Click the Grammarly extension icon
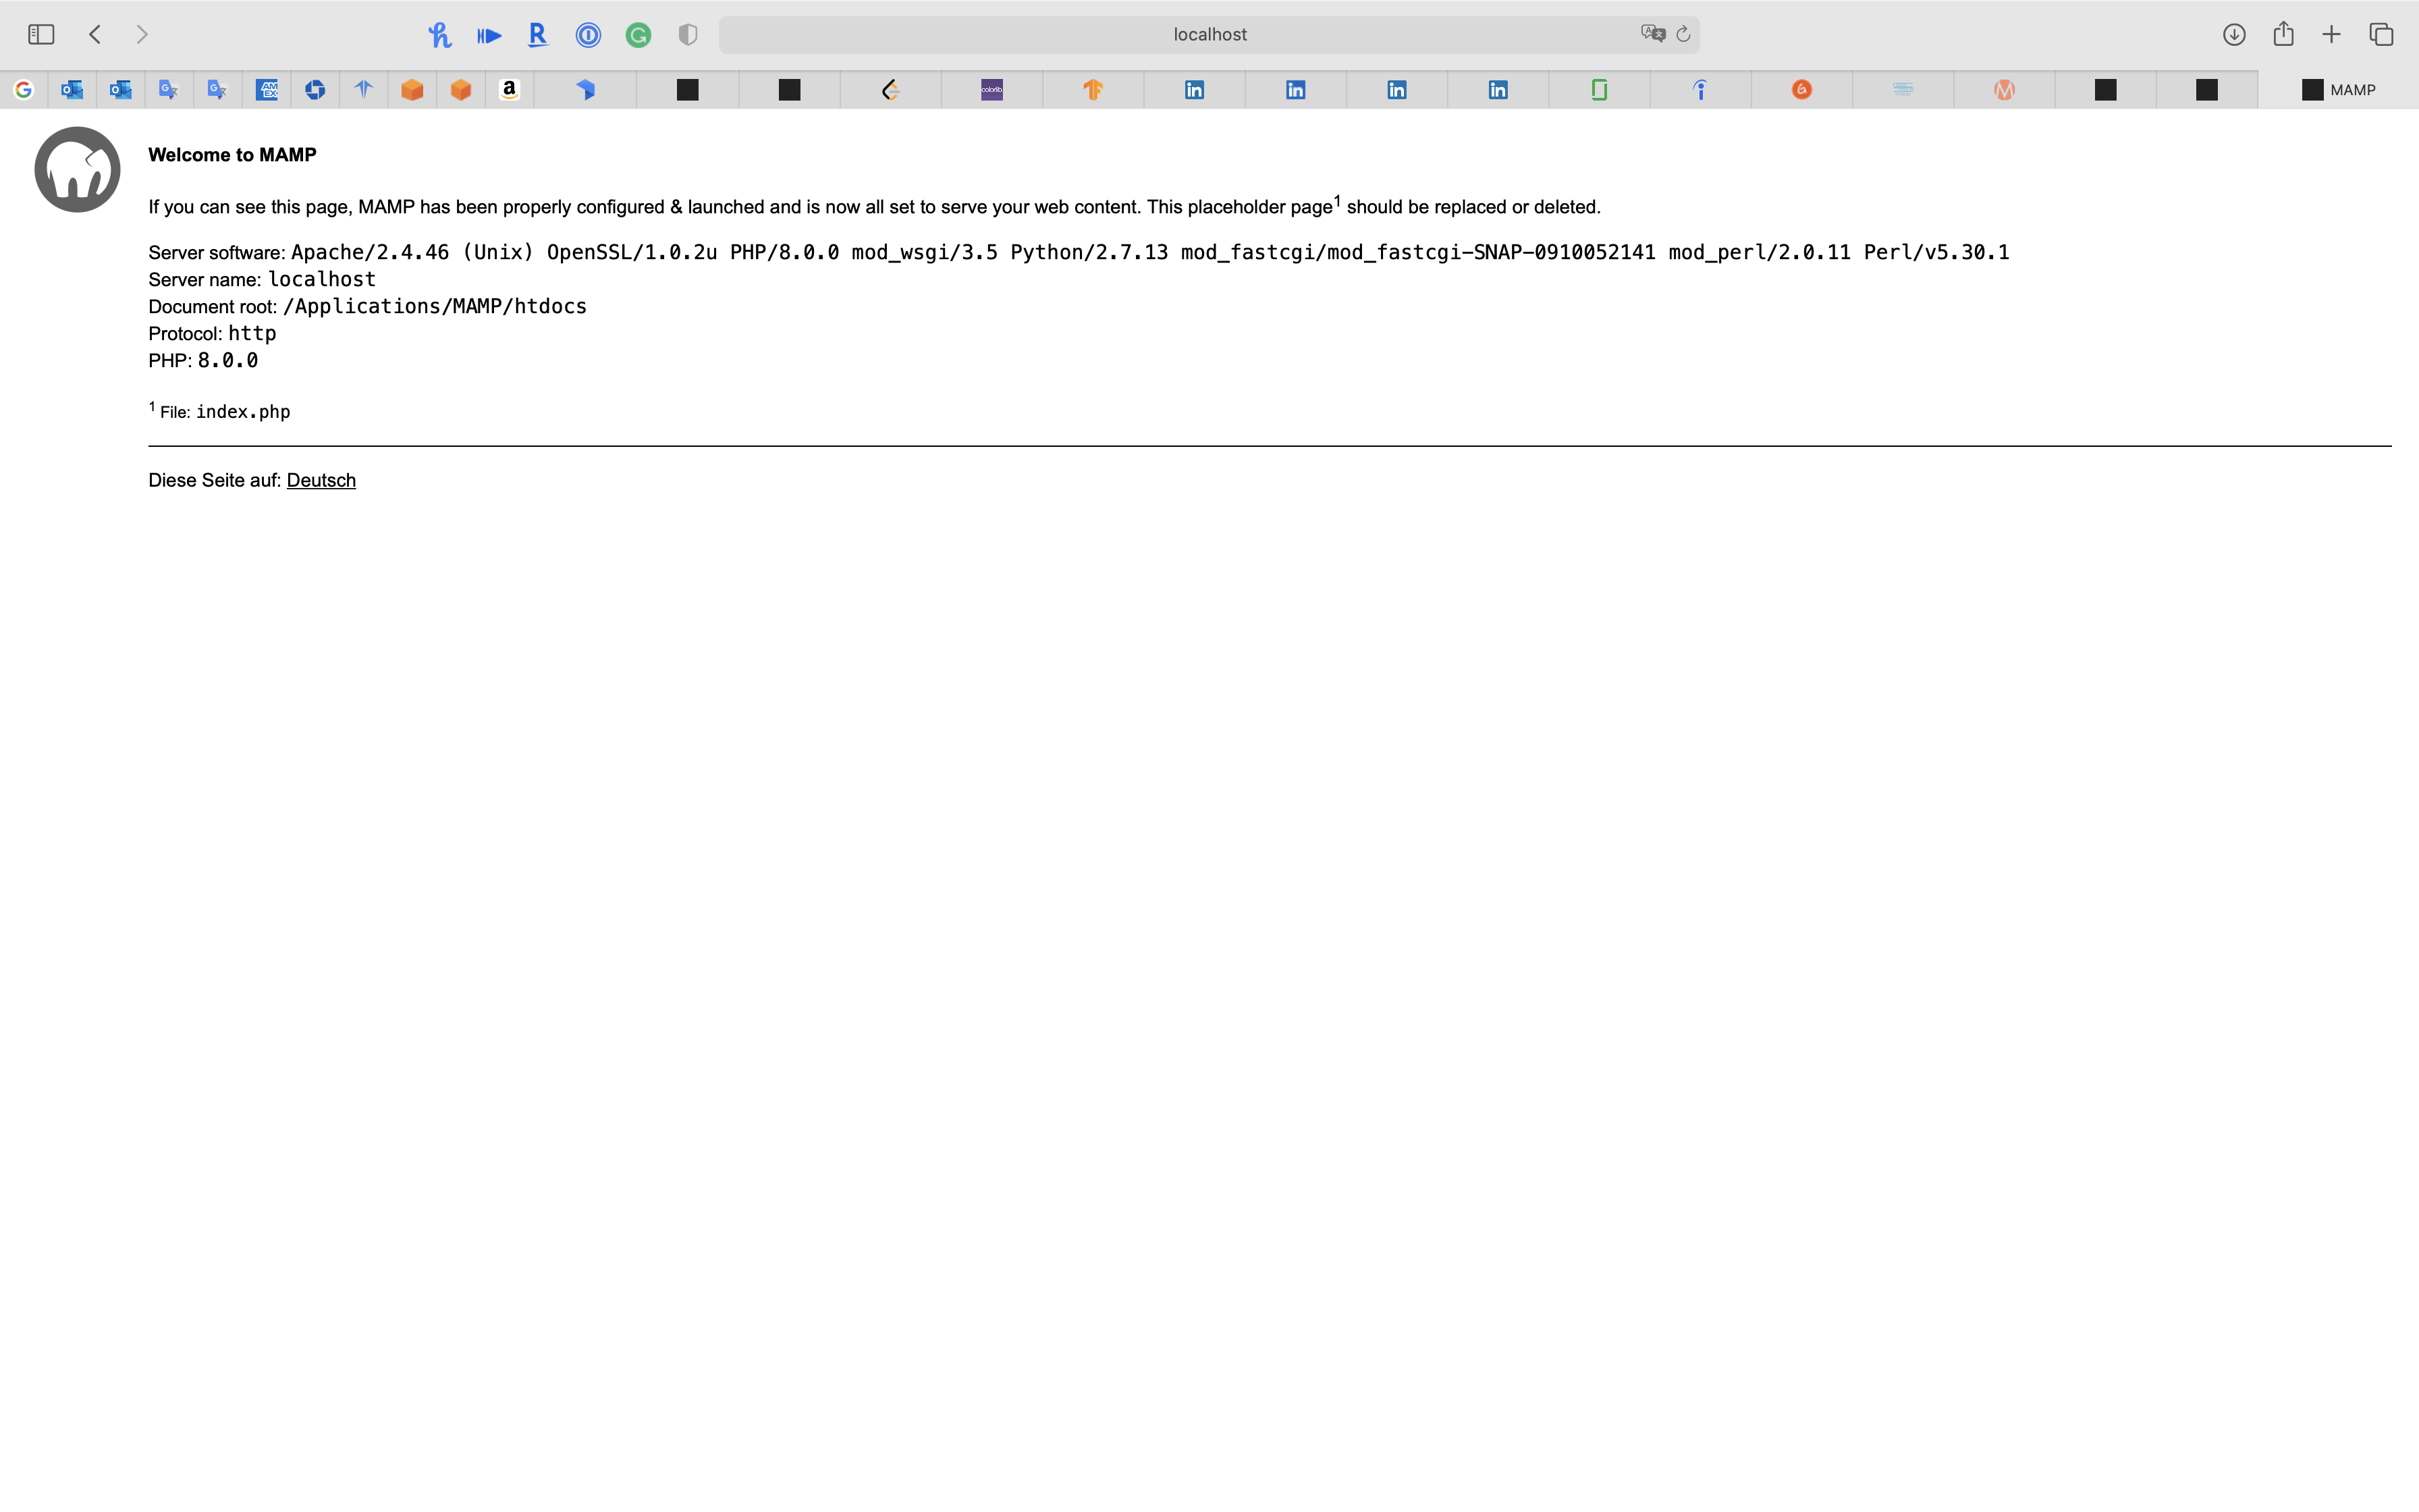The height and width of the screenshot is (1512, 2419). click(x=638, y=35)
